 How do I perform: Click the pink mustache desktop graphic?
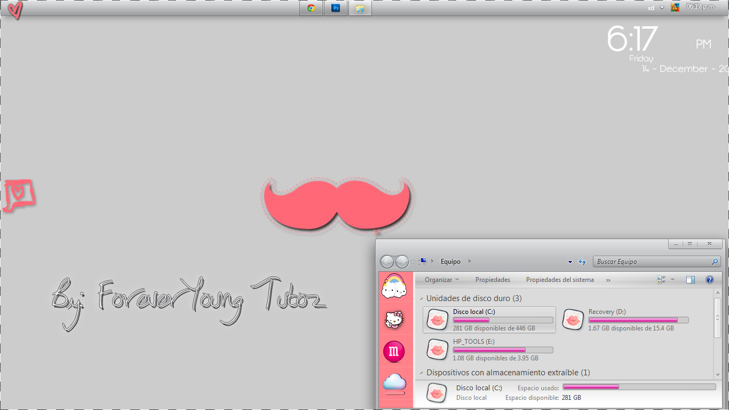tap(338, 206)
